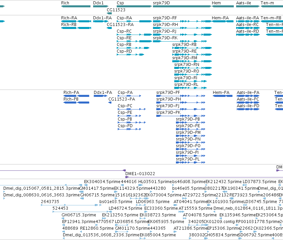The height and width of the screenshot is (240, 283).
Task: Select EST CK01209.contig
Action: tap(206, 225)
